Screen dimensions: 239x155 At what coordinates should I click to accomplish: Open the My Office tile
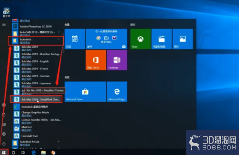[96, 60]
